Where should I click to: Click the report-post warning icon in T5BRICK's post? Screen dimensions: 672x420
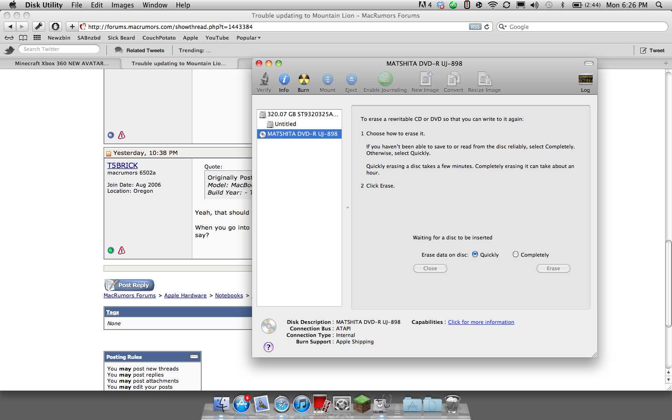pyautogui.click(x=122, y=250)
